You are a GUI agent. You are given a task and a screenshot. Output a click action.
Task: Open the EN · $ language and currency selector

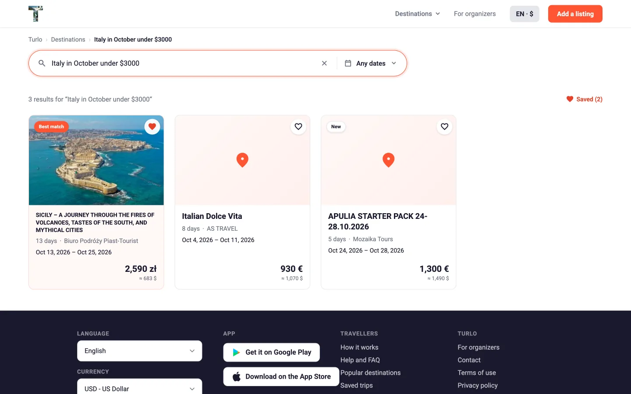[x=525, y=14]
